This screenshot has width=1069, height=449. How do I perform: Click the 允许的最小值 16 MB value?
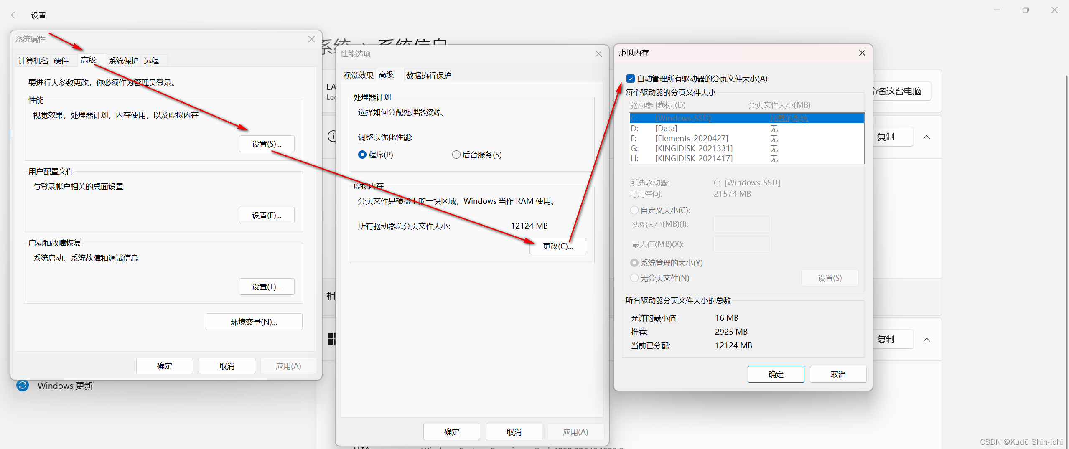point(726,318)
